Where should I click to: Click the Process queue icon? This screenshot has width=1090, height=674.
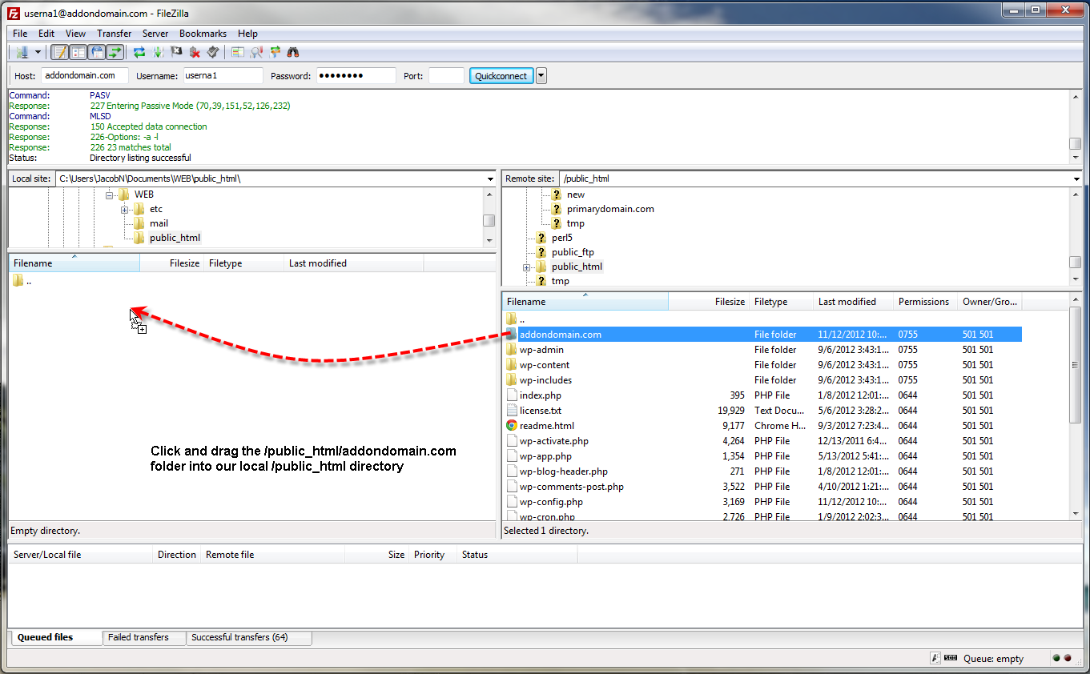pyautogui.click(x=158, y=53)
